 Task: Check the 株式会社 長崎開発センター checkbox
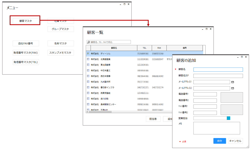88,104
